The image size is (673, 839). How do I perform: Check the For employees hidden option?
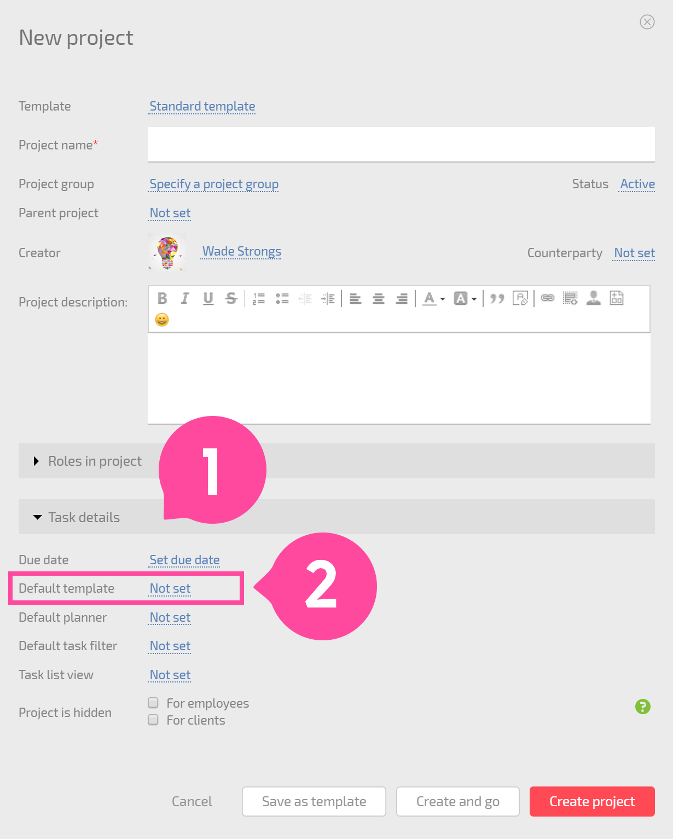click(153, 703)
